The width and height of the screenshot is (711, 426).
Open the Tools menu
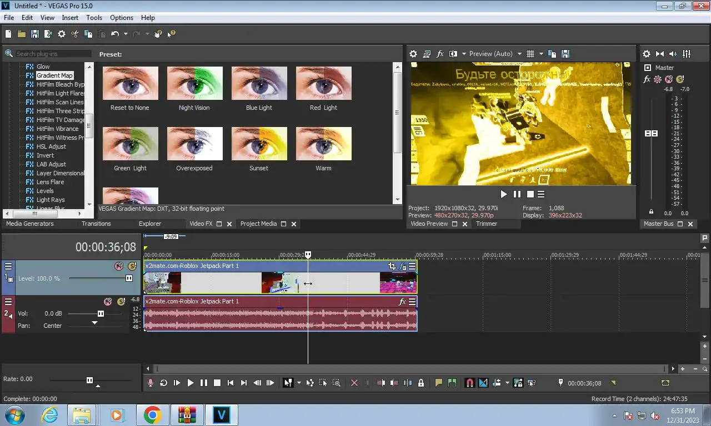coord(94,18)
